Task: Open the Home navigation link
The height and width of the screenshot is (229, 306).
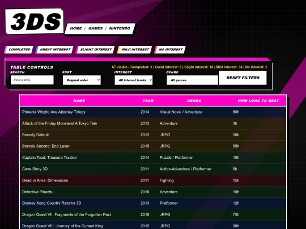Action: click(76, 28)
